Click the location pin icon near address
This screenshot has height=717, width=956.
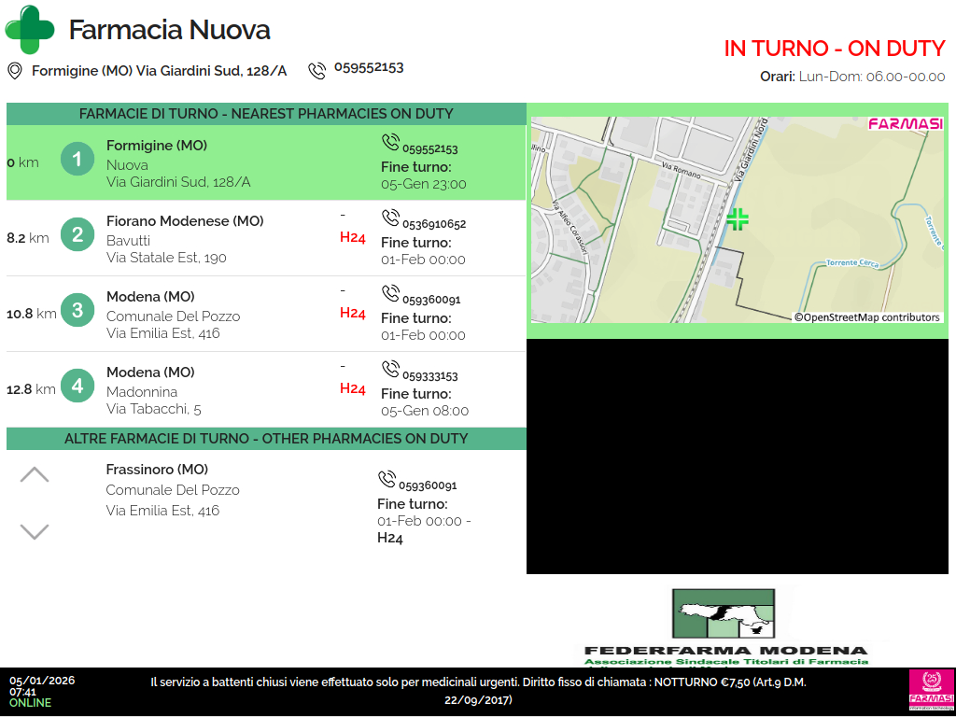point(15,71)
